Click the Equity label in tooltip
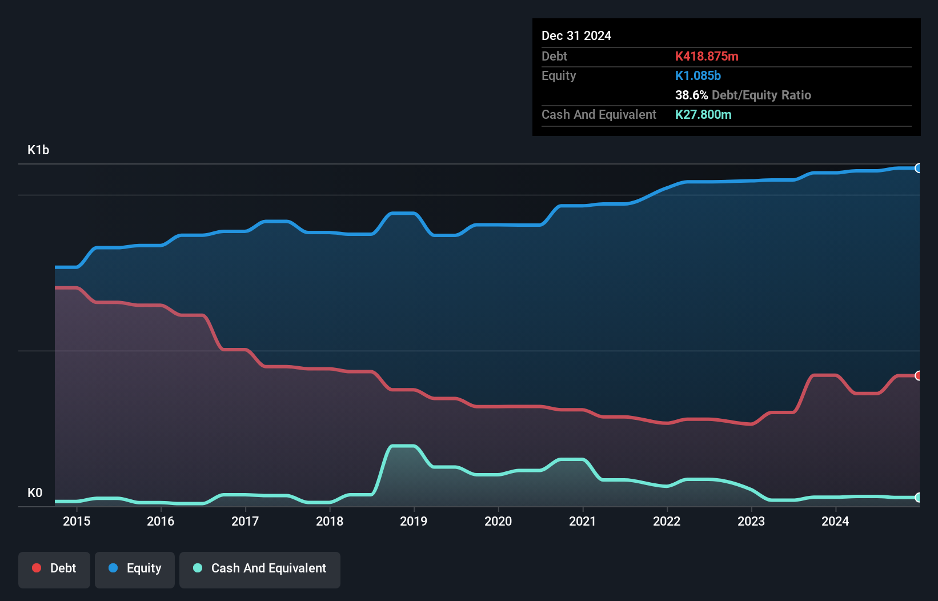This screenshot has height=601, width=938. tap(559, 76)
